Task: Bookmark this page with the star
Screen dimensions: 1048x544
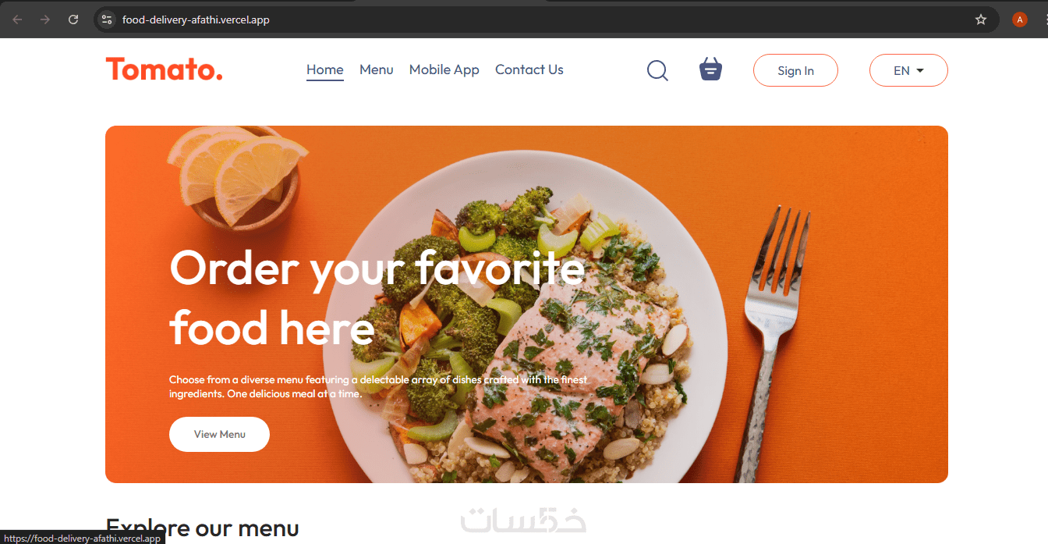Action: (x=981, y=20)
